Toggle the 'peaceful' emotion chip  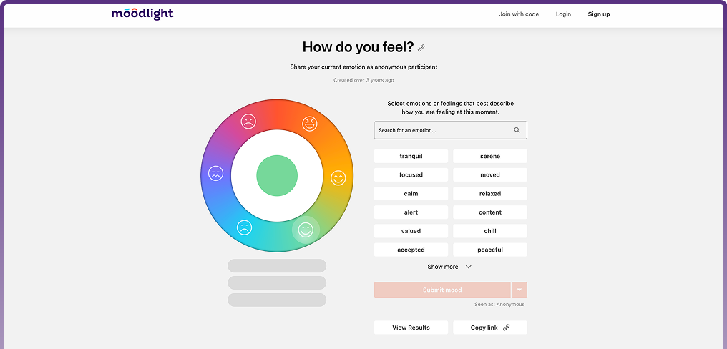pos(490,250)
